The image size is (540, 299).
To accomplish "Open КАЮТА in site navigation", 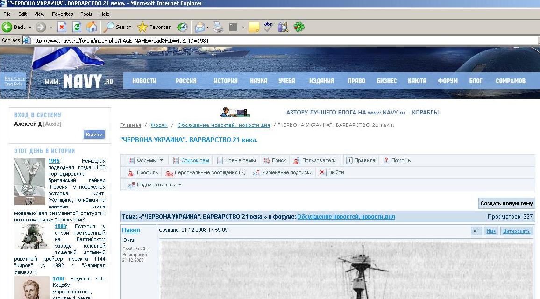I will coord(417,81).
